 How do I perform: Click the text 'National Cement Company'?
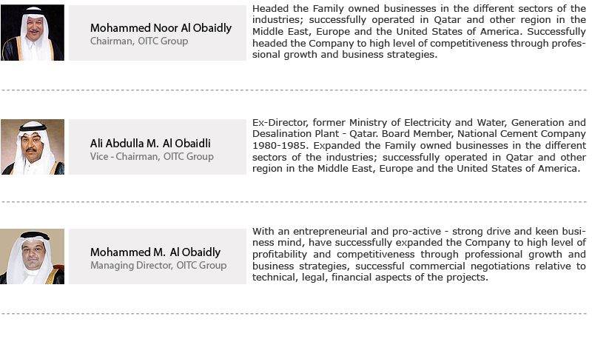(522, 134)
